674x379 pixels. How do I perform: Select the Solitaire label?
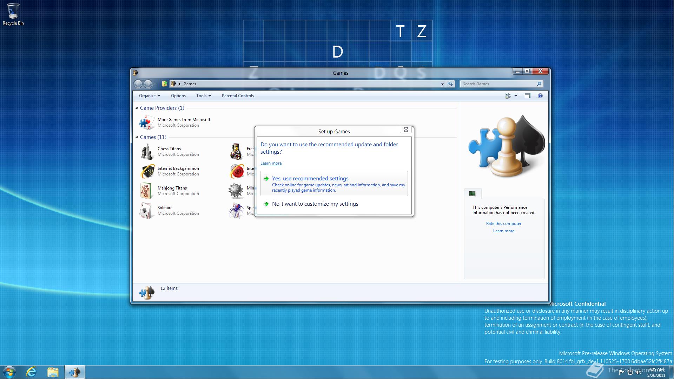(x=165, y=208)
